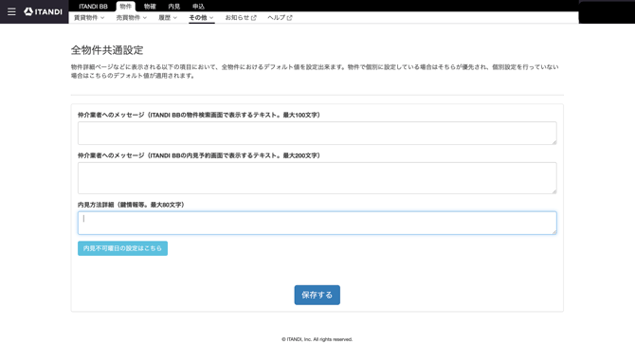Open the 履歴 dropdown menu
635x344 pixels.
pyautogui.click(x=168, y=18)
